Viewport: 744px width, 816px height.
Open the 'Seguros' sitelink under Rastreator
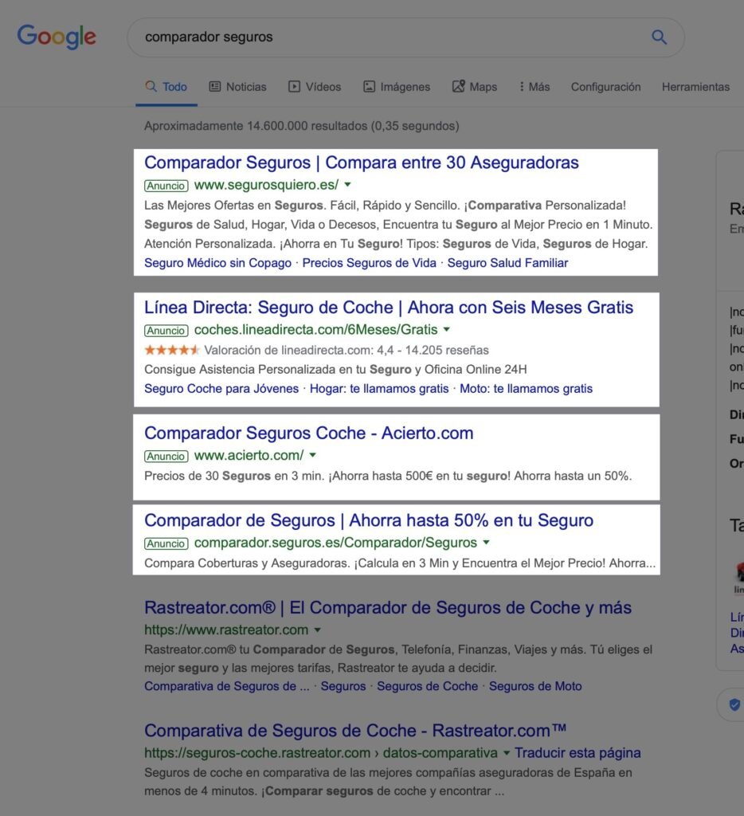click(343, 686)
